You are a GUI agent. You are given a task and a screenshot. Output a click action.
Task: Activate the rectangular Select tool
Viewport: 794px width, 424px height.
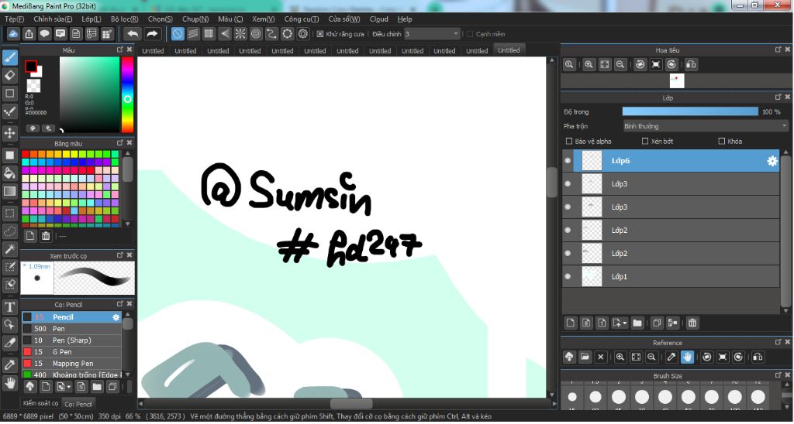click(10, 214)
